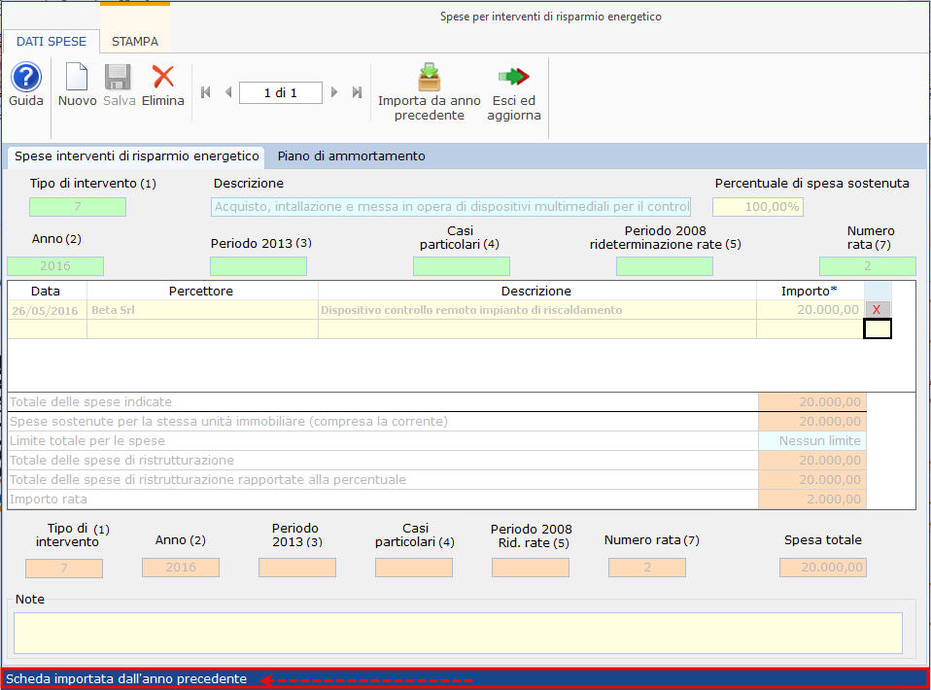This screenshot has width=931, height=690.
Task: Switch to the DATI SPESE tab
Action: (52, 42)
